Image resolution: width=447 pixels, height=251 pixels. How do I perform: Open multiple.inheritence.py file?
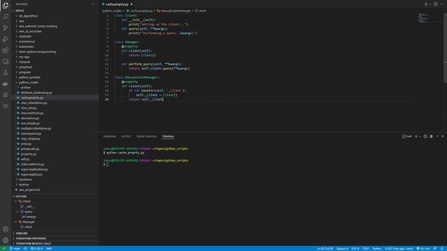55,128
